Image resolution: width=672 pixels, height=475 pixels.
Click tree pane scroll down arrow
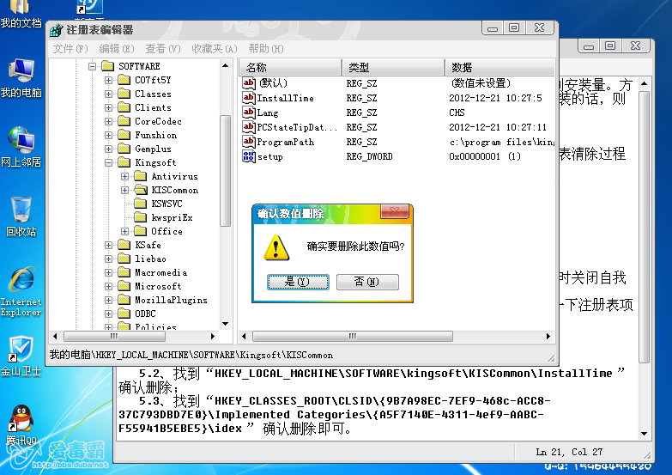pos(226,324)
